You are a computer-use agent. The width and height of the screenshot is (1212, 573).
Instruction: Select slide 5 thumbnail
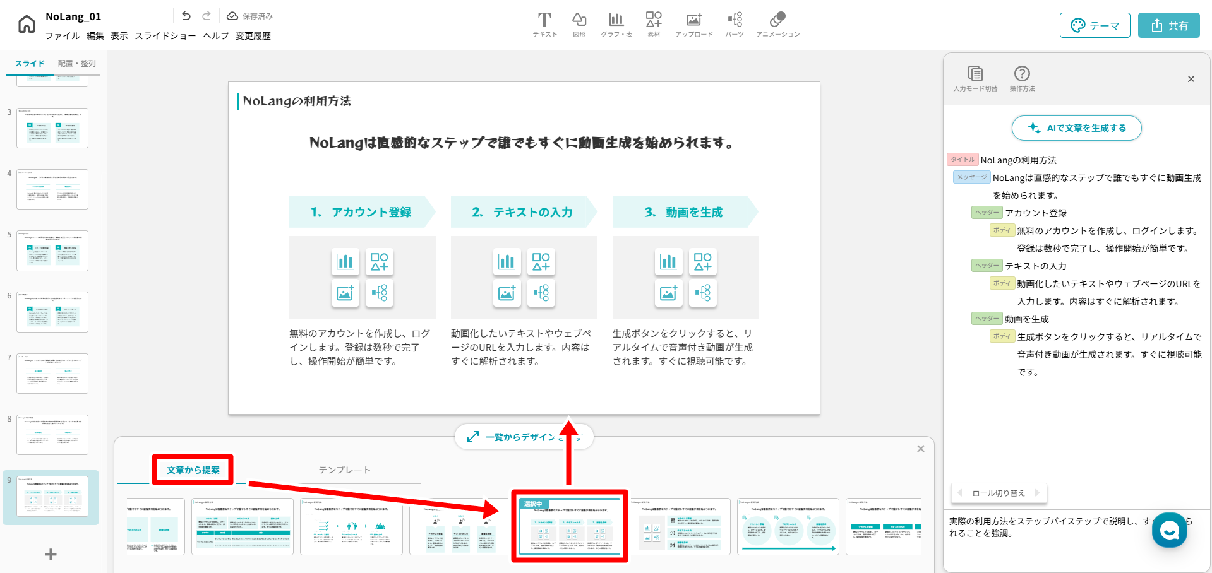[x=52, y=251]
